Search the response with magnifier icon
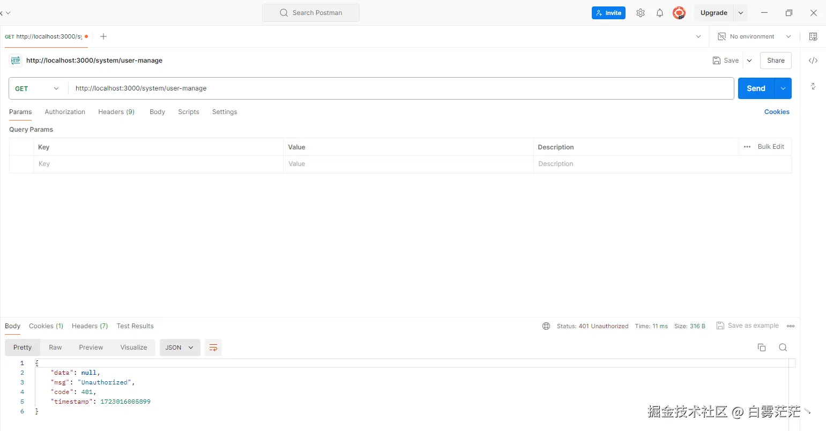826x431 pixels. pyautogui.click(x=783, y=347)
